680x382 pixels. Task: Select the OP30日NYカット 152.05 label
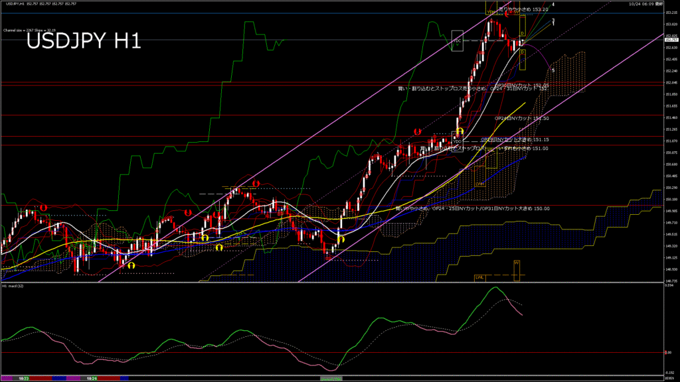(522, 86)
